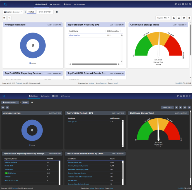
Task: Click the Host Name column header in the light dashboard
Action: pyautogui.click(x=73, y=31)
